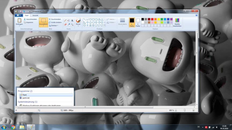232x130 pixels.
Task: Zoom in with the plus button
Action: pos(193,110)
